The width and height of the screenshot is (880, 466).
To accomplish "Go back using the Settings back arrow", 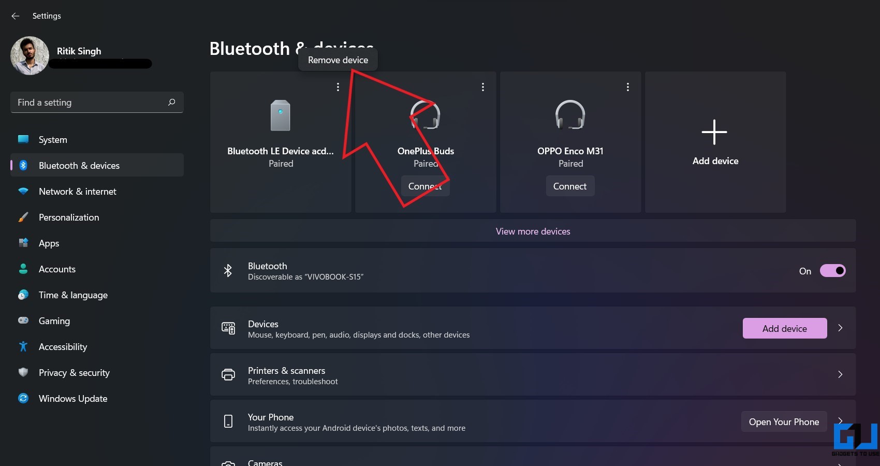I will pos(15,16).
